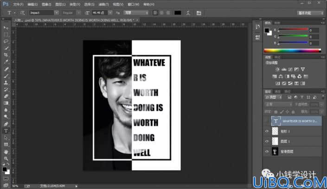Open the 帮助(H) menu
Image resolution: width=327 pixels, height=189 pixels.
149,4
